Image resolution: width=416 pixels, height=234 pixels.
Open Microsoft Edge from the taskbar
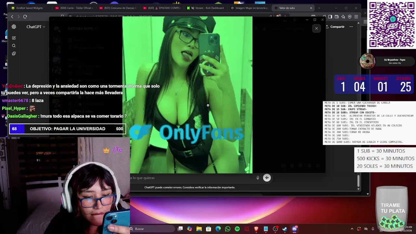[x=218, y=229]
